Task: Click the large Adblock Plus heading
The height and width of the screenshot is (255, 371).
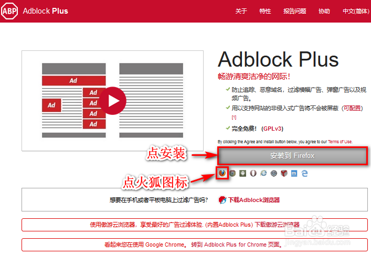Action: click(278, 59)
